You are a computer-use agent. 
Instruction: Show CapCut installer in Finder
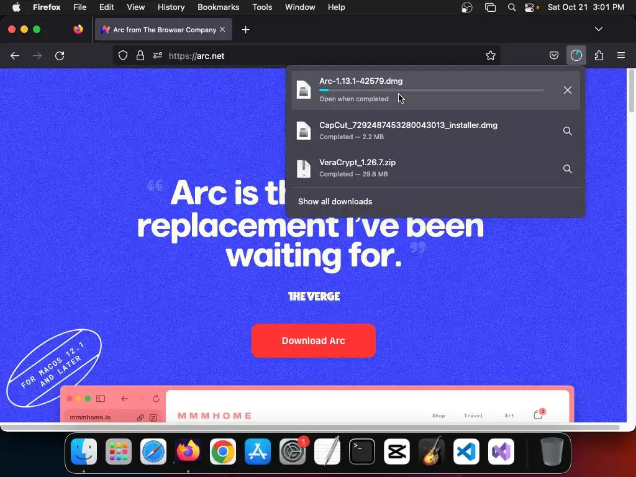pos(568,131)
